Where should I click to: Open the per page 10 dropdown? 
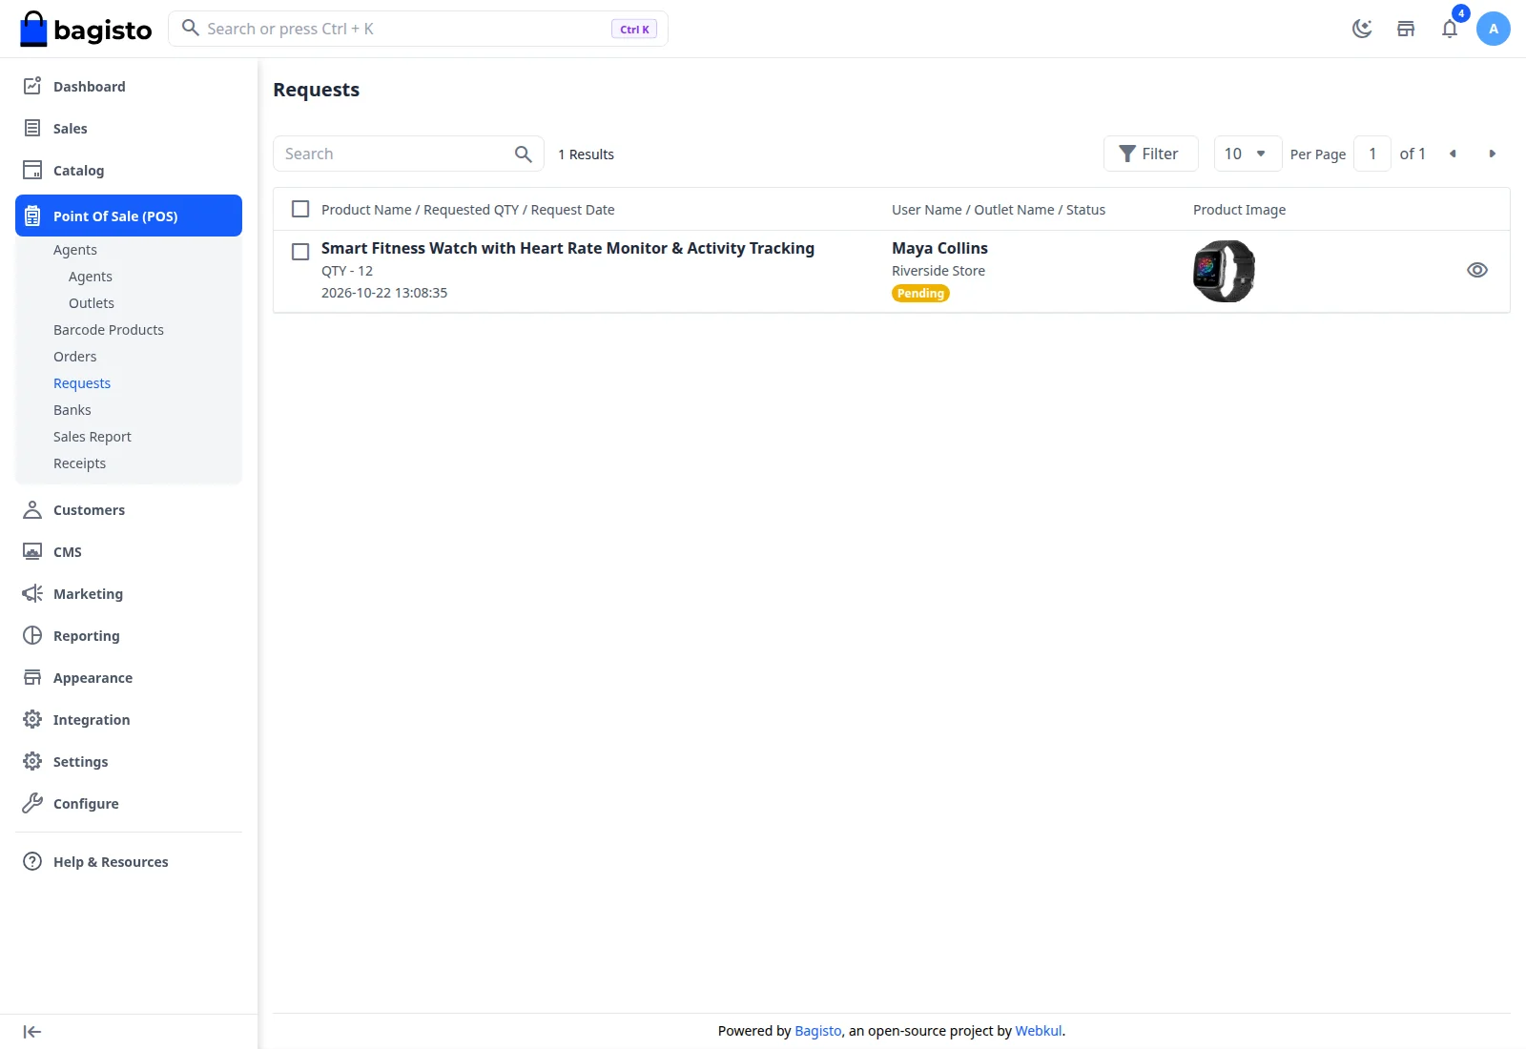tap(1248, 154)
